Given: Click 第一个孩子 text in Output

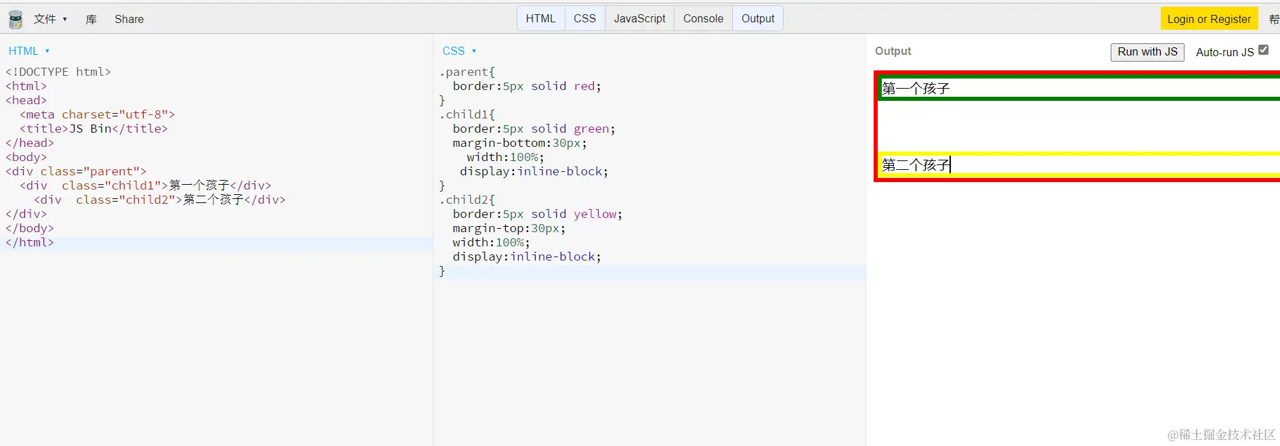Looking at the screenshot, I should pos(916,88).
